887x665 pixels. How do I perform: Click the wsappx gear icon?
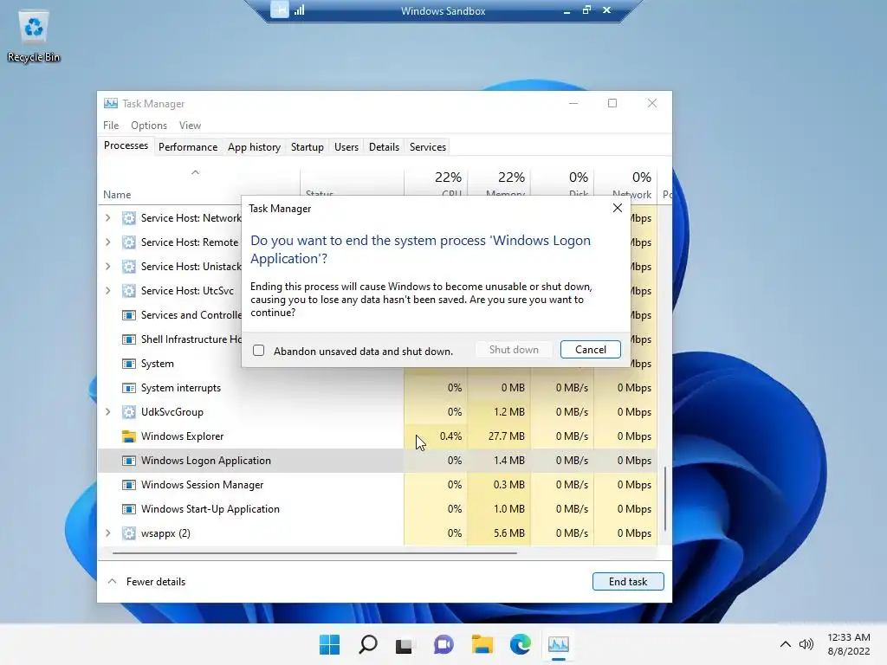(129, 533)
